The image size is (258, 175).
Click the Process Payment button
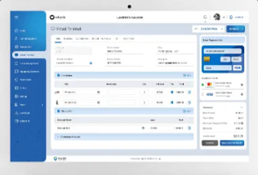point(232,143)
